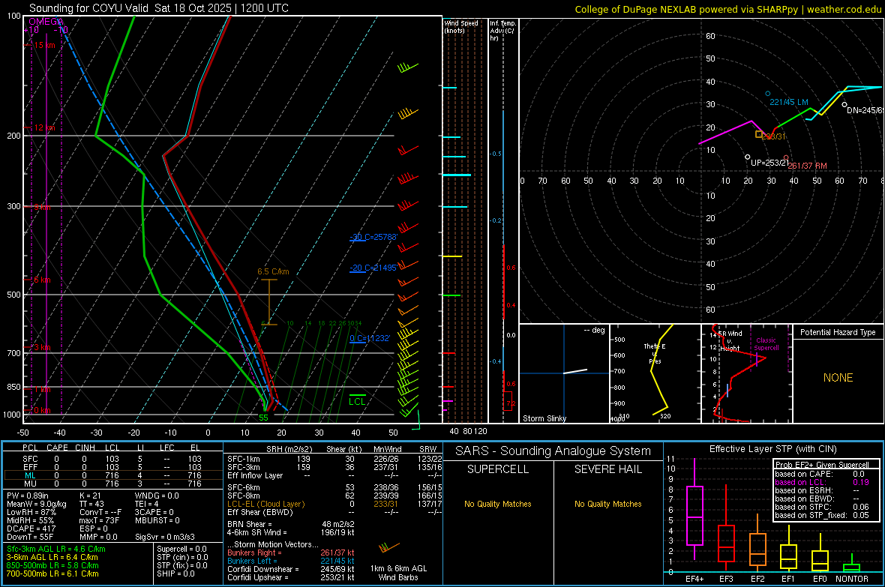The image size is (885, 587).
Task: Select the magenta 'based on LCL:' probability line
Action: pyautogui.click(x=822, y=482)
